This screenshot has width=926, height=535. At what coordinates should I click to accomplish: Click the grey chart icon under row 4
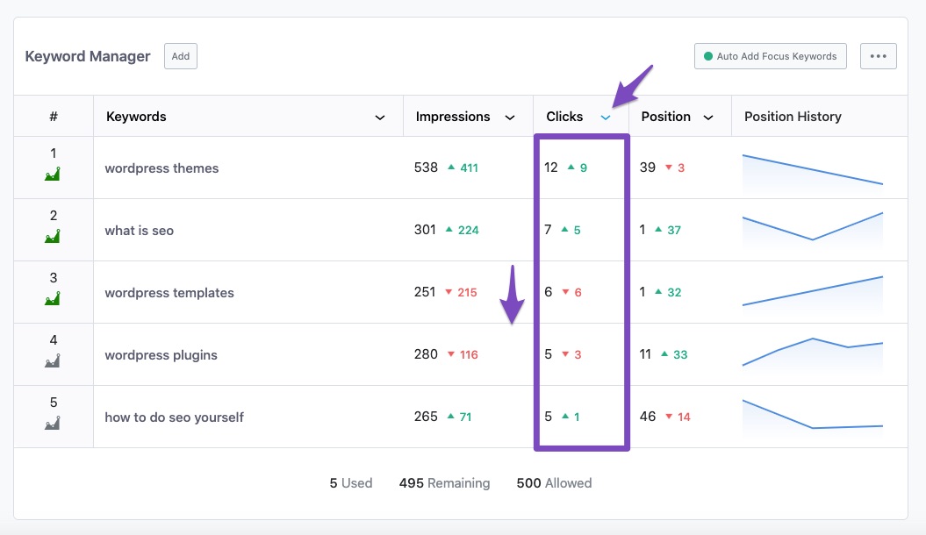[53, 361]
